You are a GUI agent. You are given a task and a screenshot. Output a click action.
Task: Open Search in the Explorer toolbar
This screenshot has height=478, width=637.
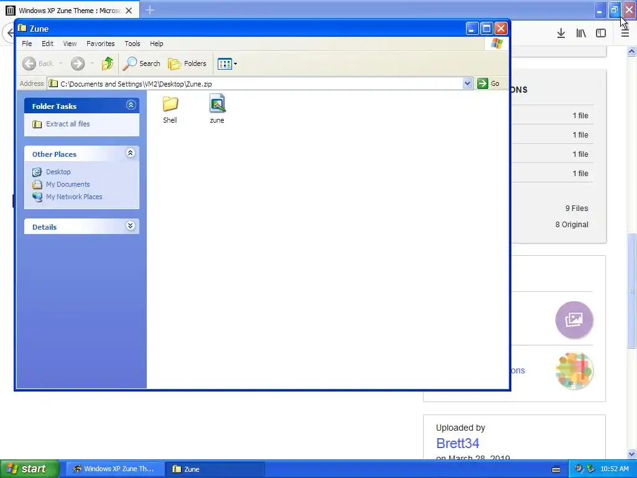[x=142, y=63]
